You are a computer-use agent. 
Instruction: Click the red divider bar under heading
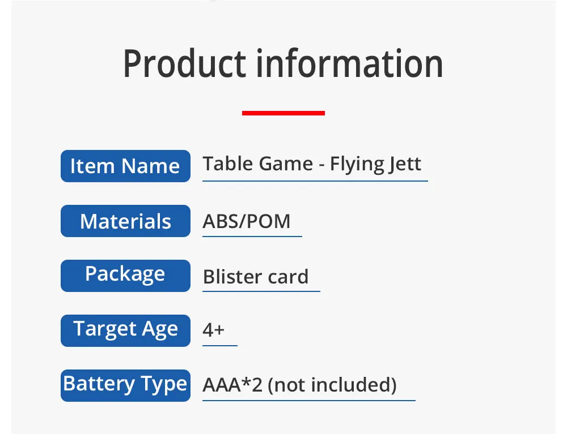coord(283,113)
